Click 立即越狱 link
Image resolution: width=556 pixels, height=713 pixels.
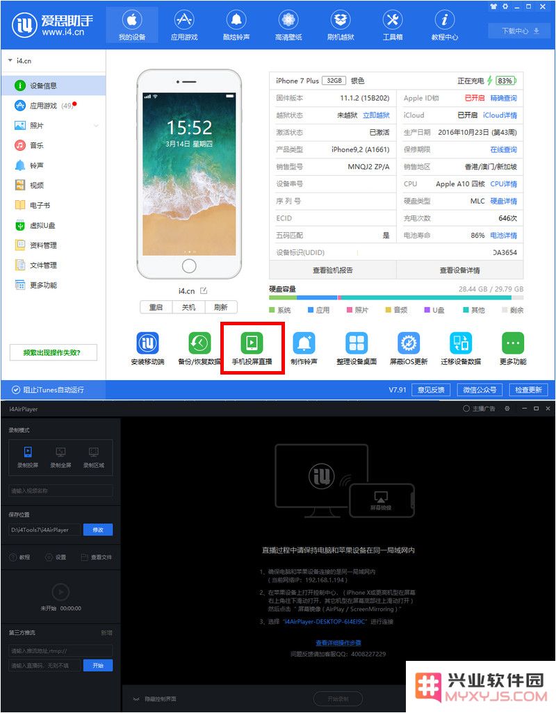coord(376,115)
